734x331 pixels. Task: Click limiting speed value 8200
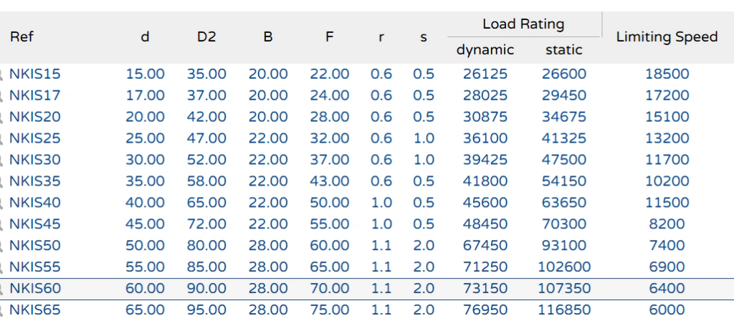tap(667, 224)
